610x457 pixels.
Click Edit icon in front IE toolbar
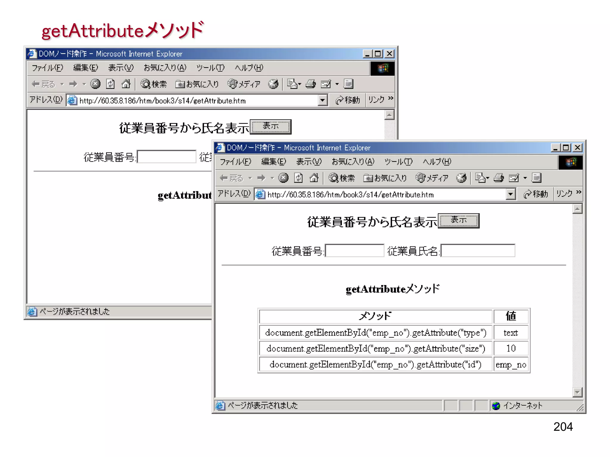coord(514,178)
